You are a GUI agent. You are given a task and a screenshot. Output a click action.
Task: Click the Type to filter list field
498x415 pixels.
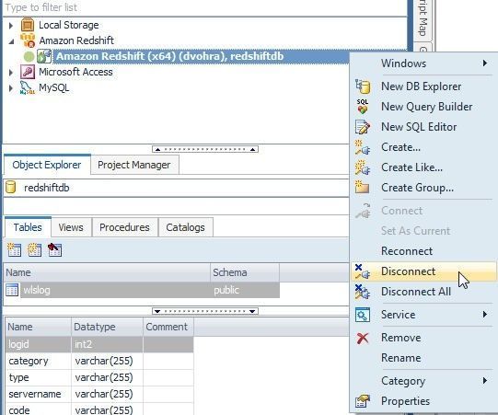pyautogui.click(x=204, y=7)
